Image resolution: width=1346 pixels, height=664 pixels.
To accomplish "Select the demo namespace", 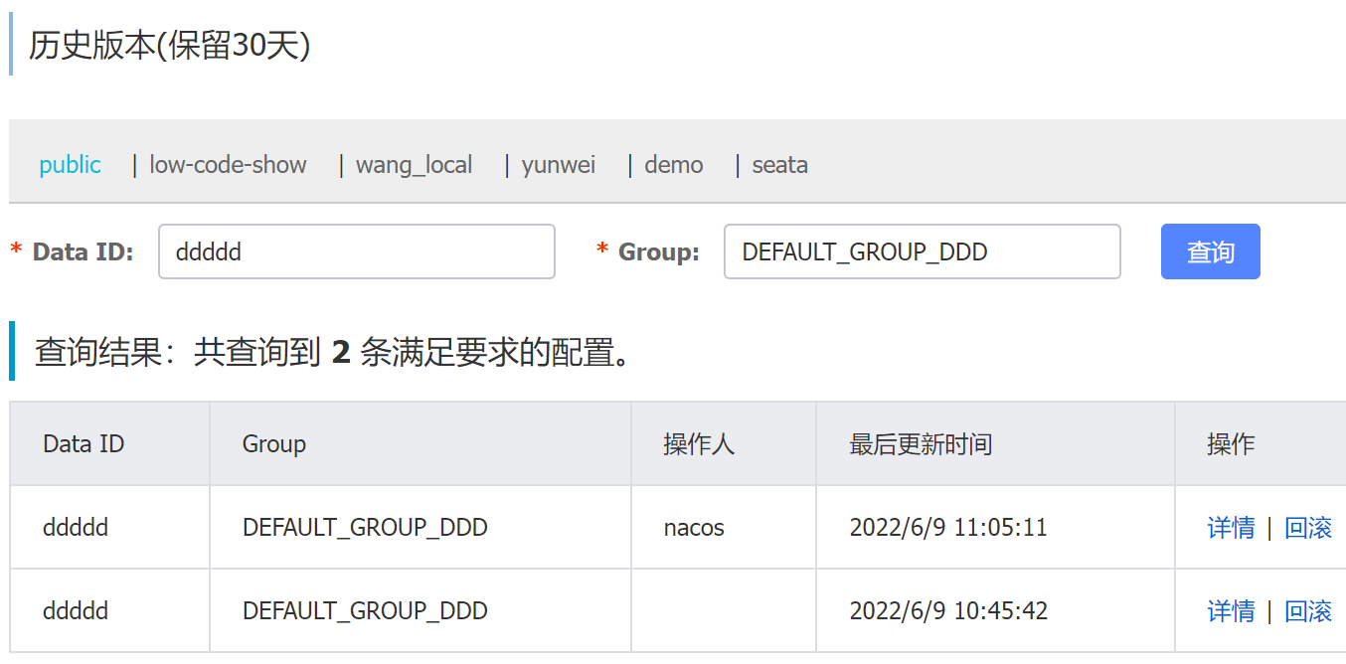I will coord(673,164).
